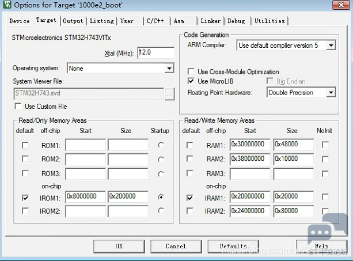Click the Cancel button

click(x=176, y=246)
